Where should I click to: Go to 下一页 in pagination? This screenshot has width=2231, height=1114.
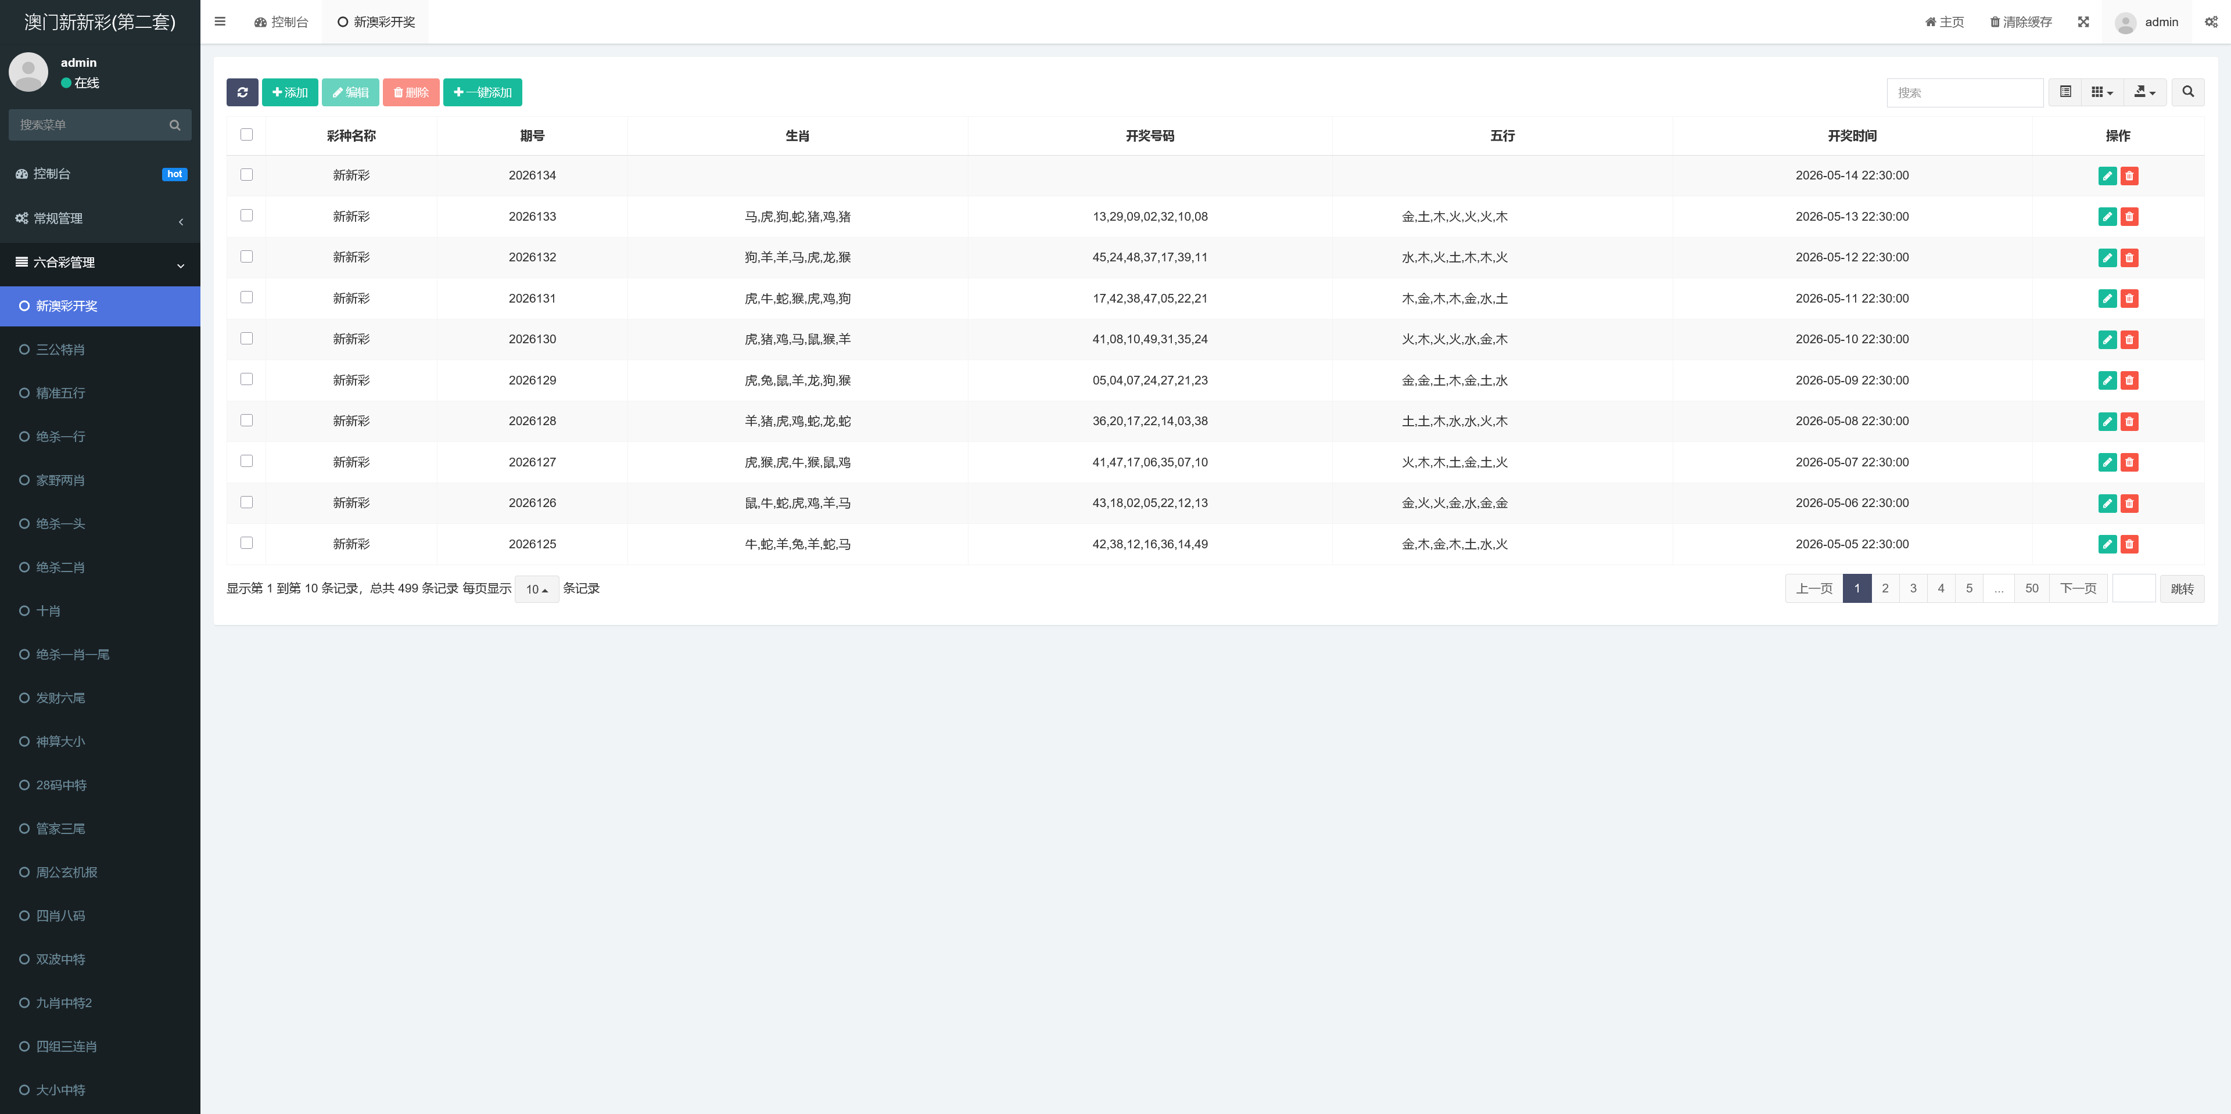(2078, 588)
